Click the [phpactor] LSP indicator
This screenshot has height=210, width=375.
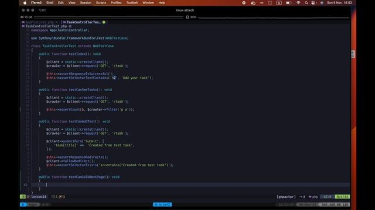coord(286,197)
